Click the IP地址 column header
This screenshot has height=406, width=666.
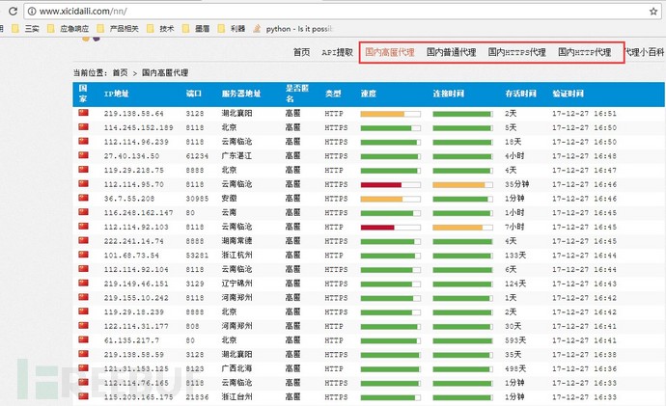[x=117, y=94]
